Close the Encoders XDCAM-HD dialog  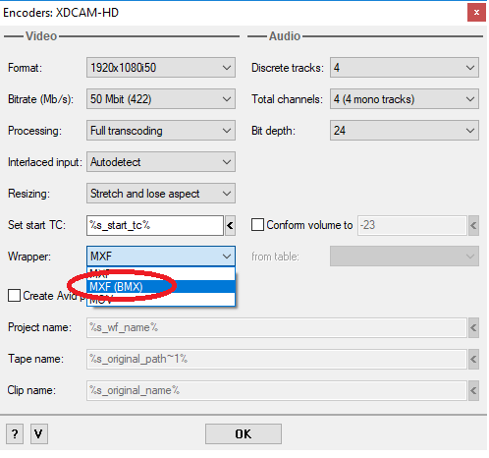point(476,13)
